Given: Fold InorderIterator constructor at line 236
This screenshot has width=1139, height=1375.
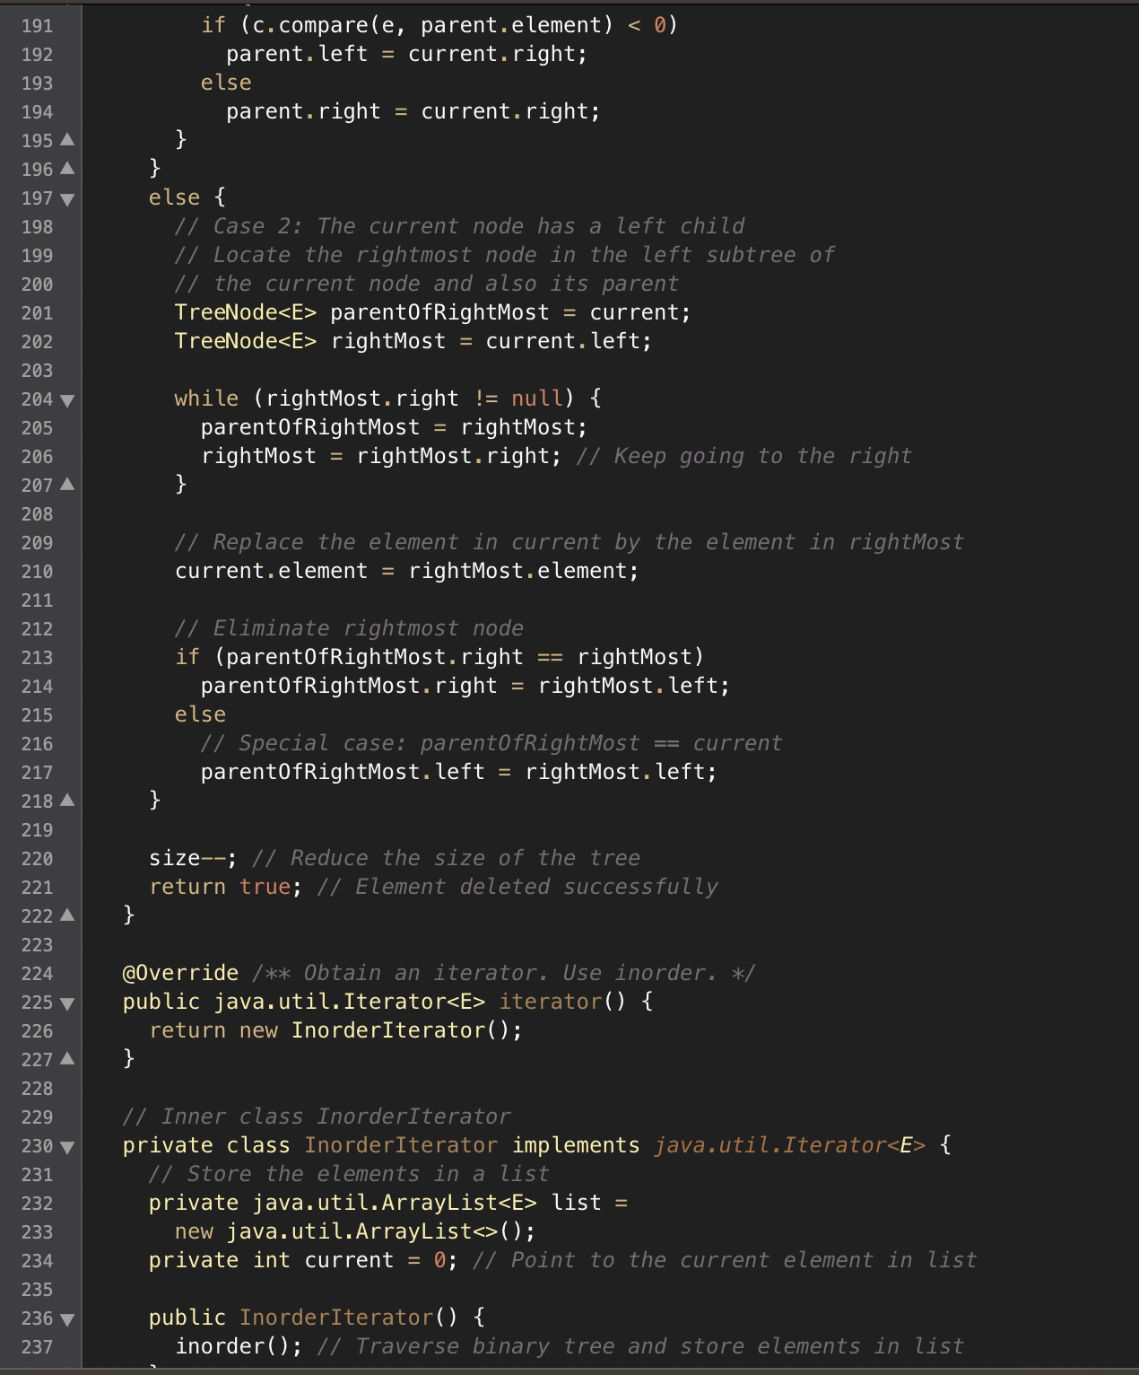Looking at the screenshot, I should click(x=67, y=1318).
